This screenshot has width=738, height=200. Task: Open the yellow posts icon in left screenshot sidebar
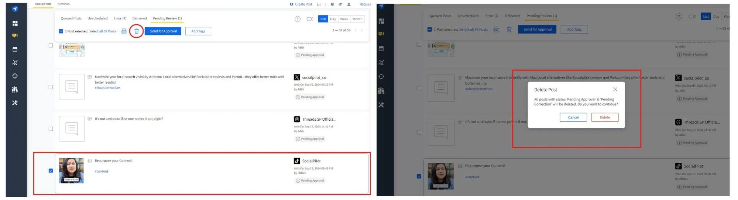point(15,35)
